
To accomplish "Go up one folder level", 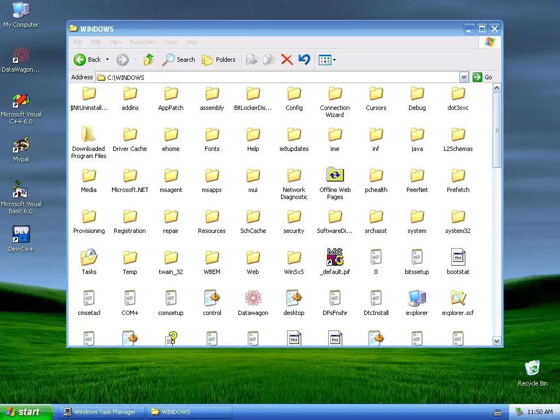I will (149, 60).
